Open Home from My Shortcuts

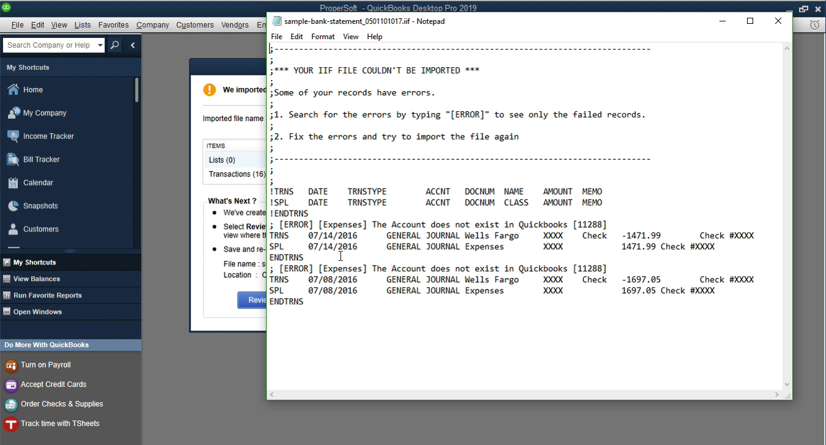33,89
